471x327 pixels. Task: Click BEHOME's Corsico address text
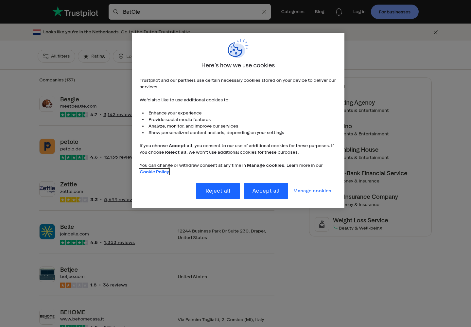coord(221,320)
